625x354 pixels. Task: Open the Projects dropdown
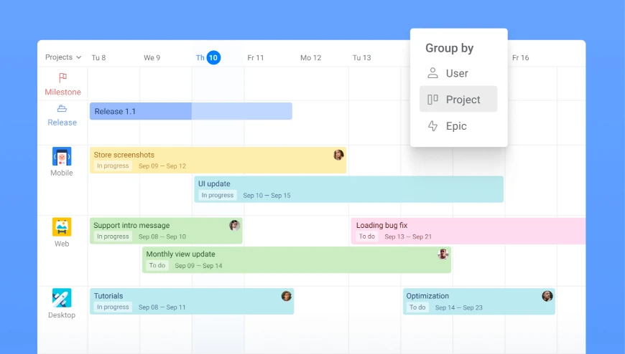(63, 57)
